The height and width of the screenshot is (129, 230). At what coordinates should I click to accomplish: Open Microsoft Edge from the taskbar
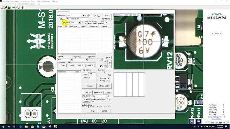[20, 127]
